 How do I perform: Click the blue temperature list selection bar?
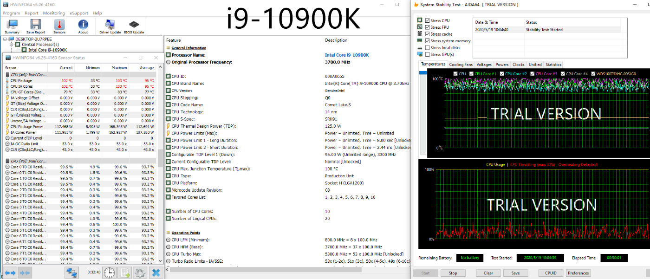coord(422,73)
